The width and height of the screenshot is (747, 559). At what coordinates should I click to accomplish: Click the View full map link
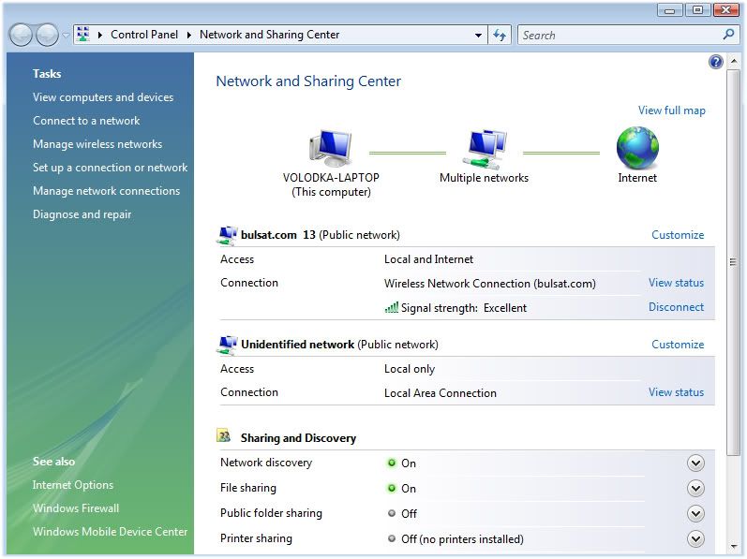pyautogui.click(x=671, y=110)
